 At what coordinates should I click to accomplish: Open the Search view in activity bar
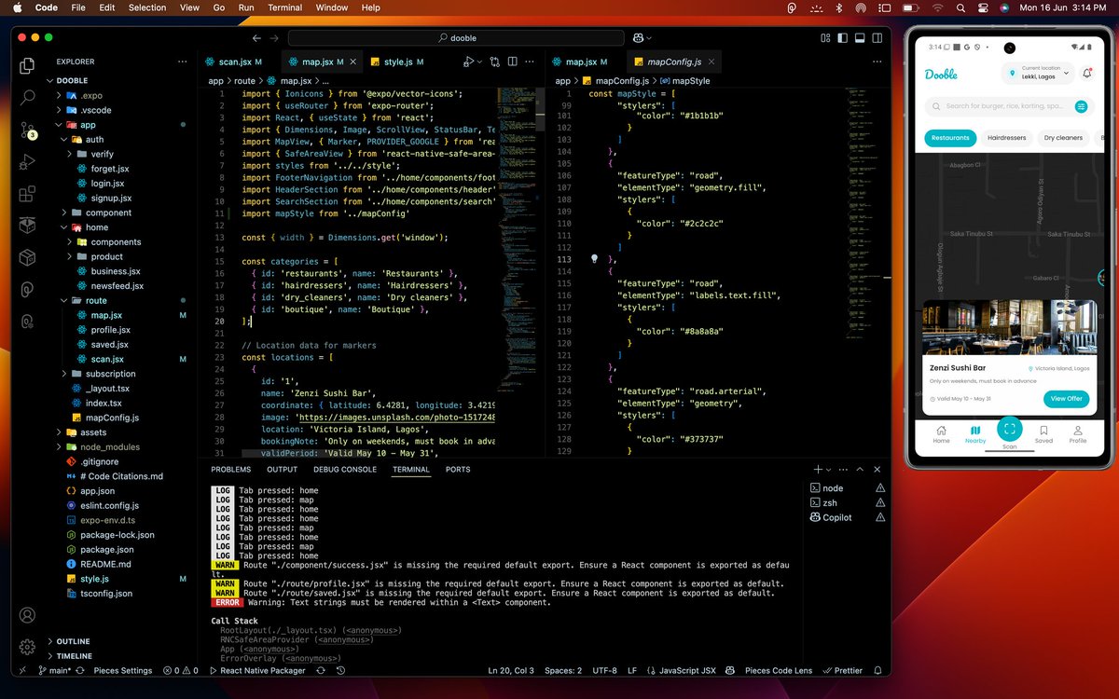(x=27, y=97)
